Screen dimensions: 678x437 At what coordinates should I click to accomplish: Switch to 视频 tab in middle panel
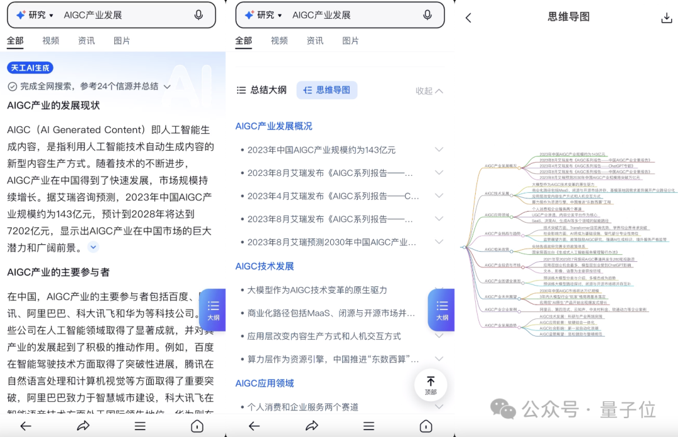[x=279, y=41]
